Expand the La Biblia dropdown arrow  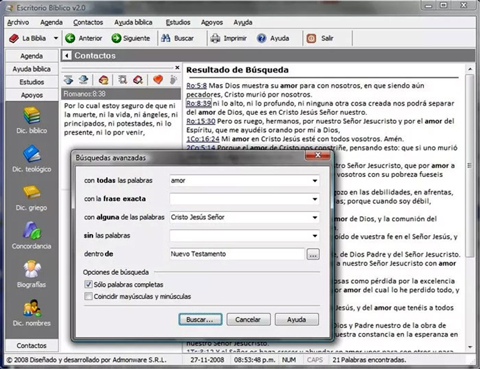pyautogui.click(x=56, y=38)
